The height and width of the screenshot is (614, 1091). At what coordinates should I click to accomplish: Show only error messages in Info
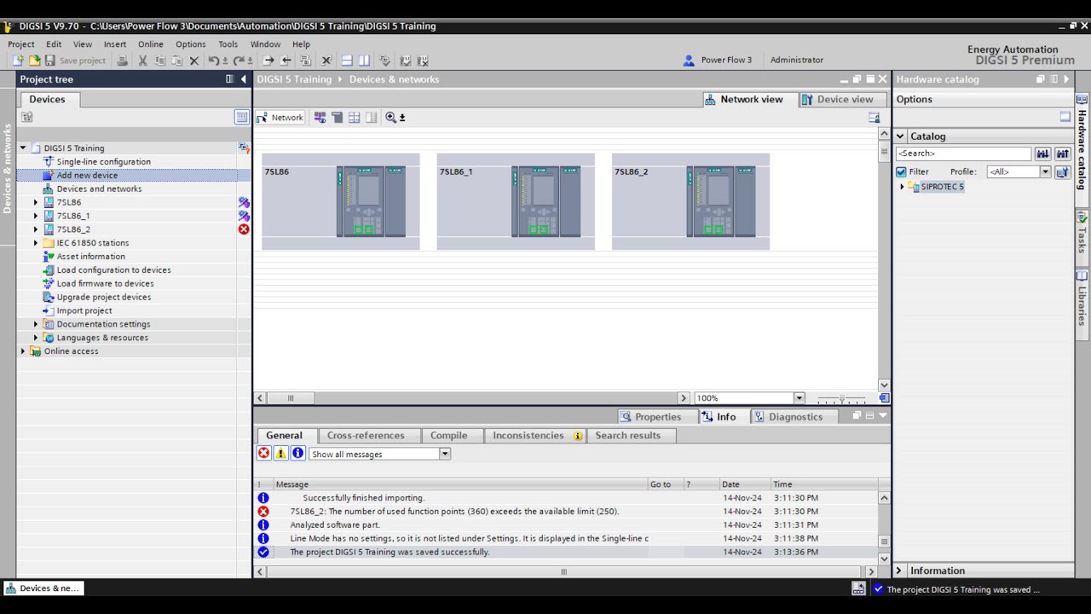(264, 454)
